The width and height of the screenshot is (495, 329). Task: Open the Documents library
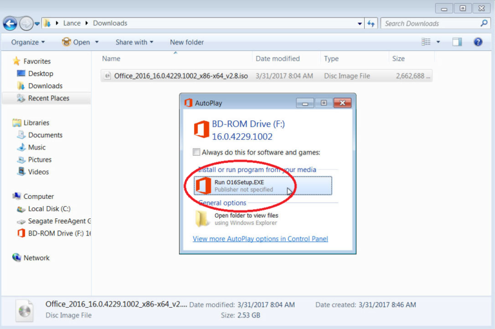point(45,135)
